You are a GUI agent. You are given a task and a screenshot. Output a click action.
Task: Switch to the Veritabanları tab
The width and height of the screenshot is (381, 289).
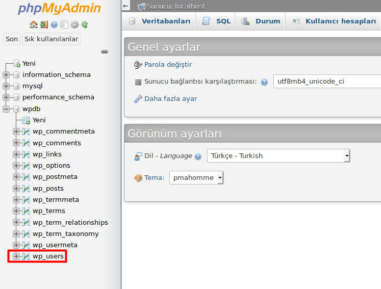coord(160,21)
